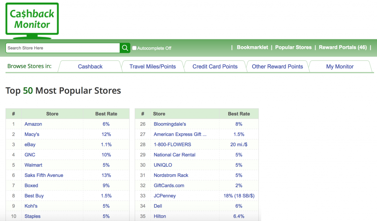View the 1-800-FLOWERS store page
Viewport: 377px width, 221px height.
click(172, 145)
